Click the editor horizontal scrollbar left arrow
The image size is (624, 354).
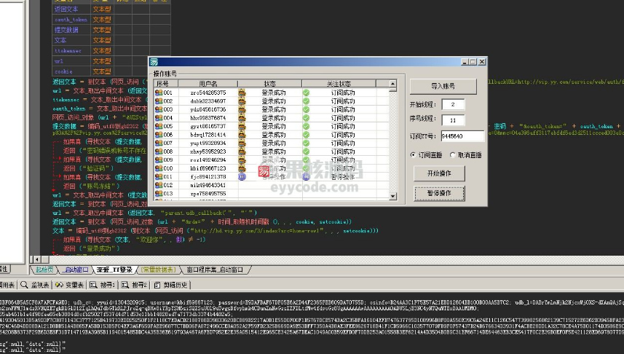36,259
